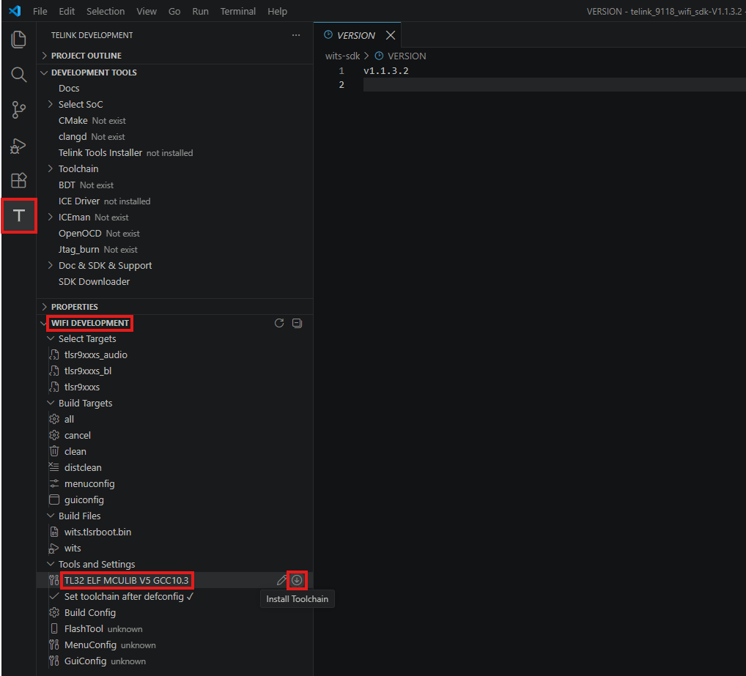This screenshot has height=676, width=746.
Task: Open the Selection menu
Action: pyautogui.click(x=106, y=11)
